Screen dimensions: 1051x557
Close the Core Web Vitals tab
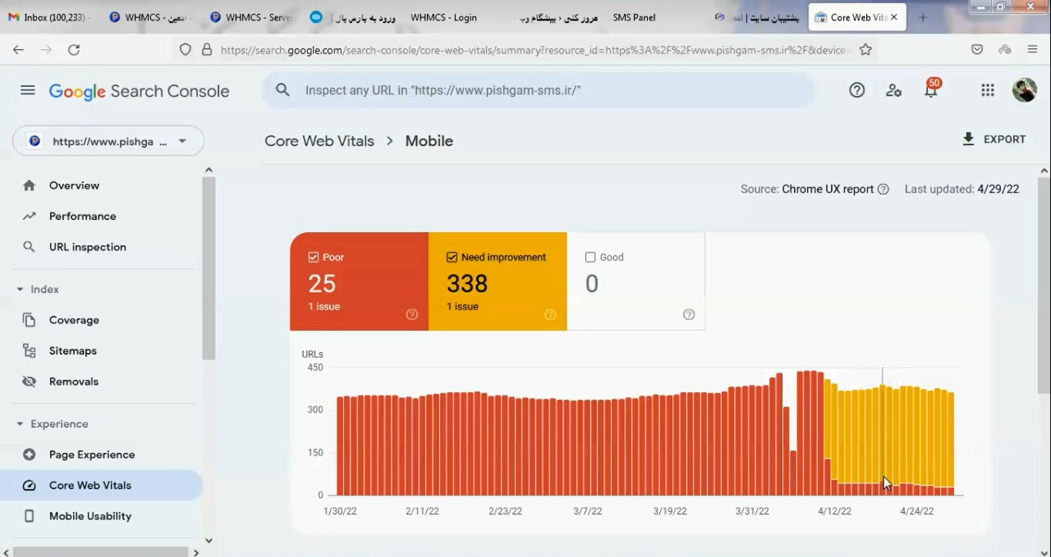[893, 17]
